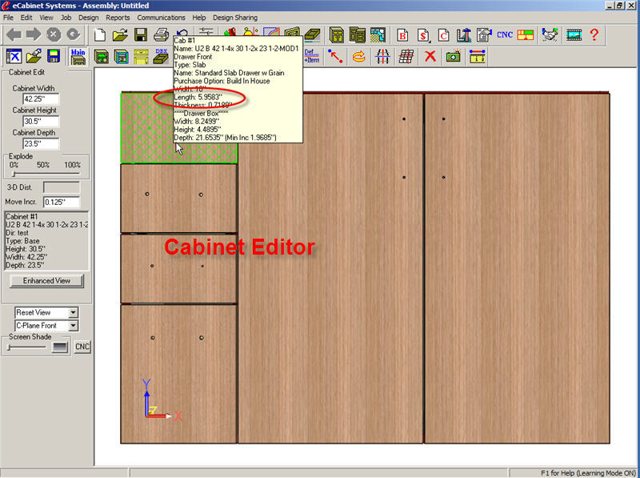The height and width of the screenshot is (478, 640).
Task: Click the back arrow toolbar icon
Action: [14, 34]
